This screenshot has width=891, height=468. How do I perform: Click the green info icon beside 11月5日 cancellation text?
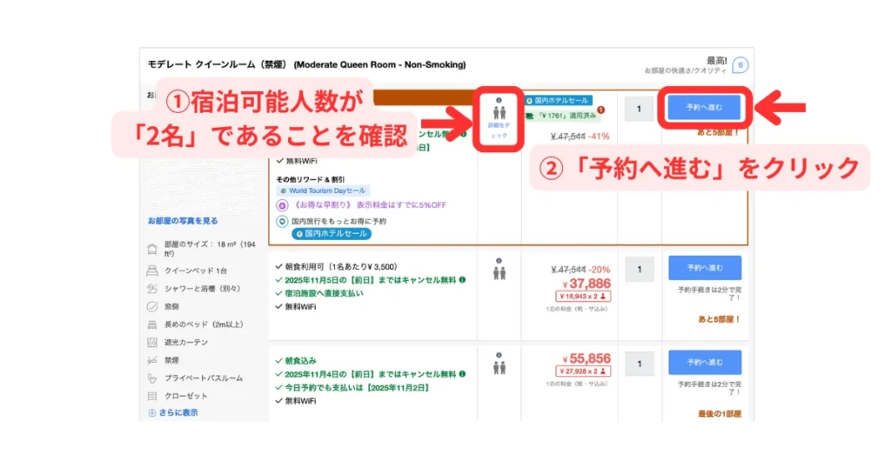(462, 279)
